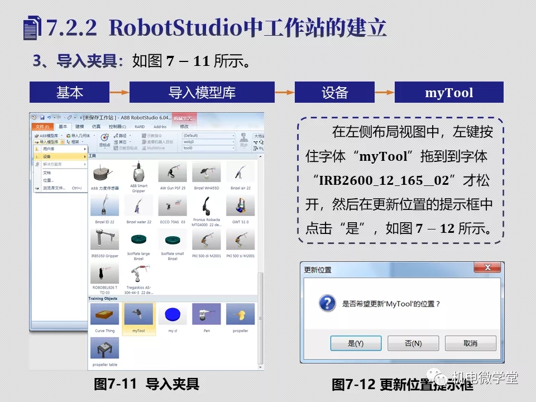The width and height of the screenshot is (536, 402).
Task: Close the 更新位置 dialog with X
Action: click(x=487, y=267)
